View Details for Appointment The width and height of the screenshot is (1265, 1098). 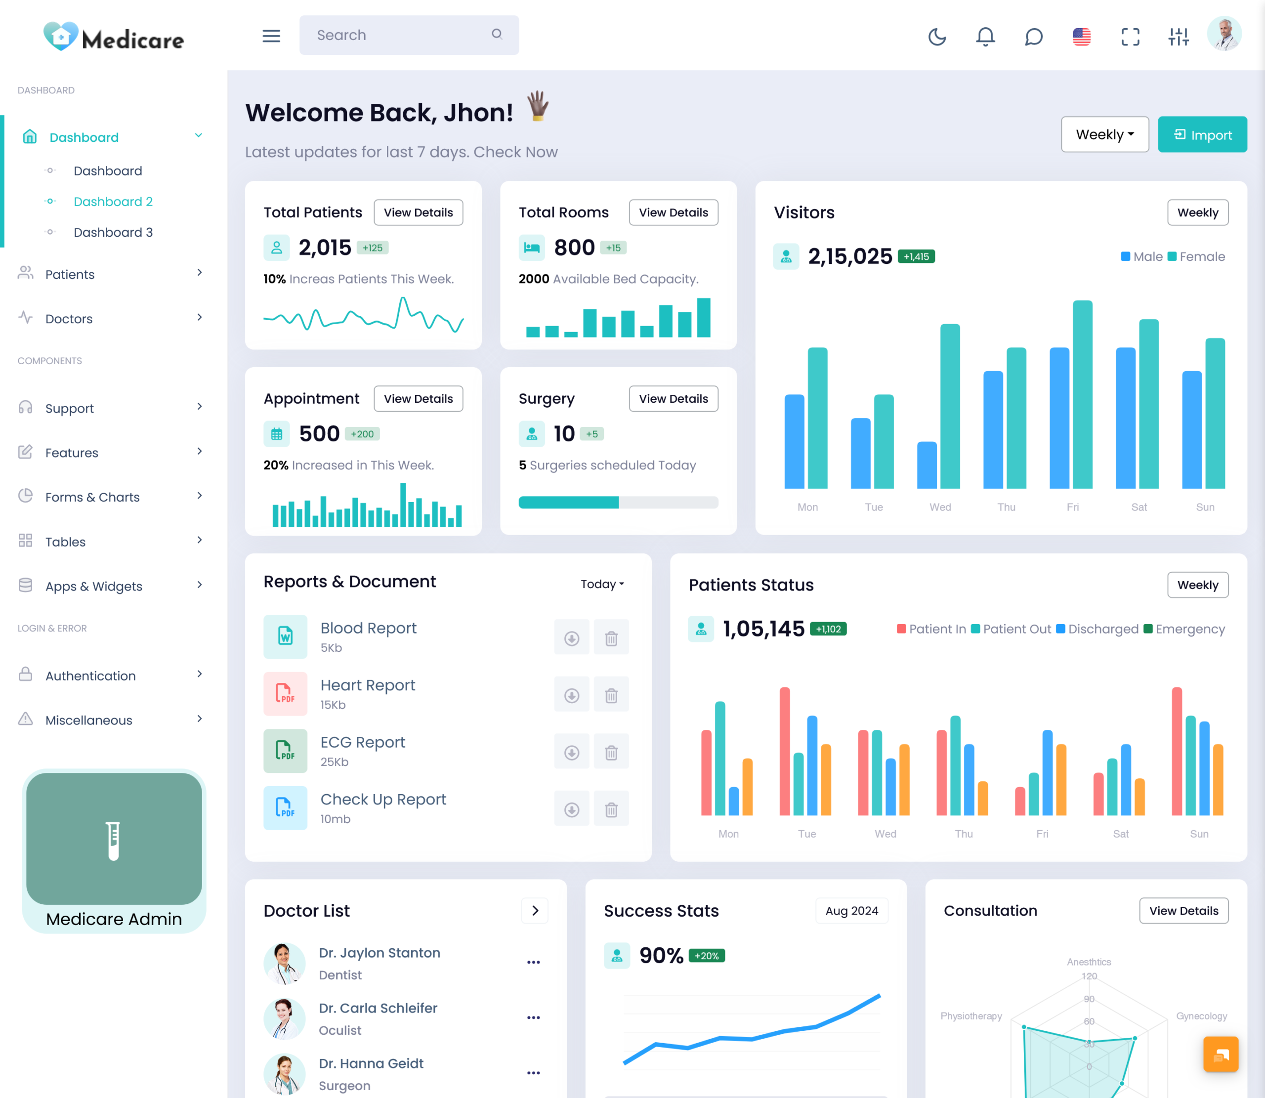click(x=419, y=399)
